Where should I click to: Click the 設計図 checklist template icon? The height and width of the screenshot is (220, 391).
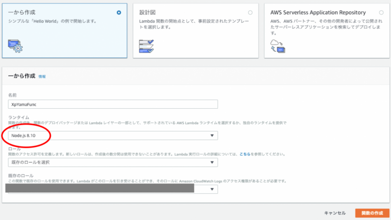(146, 46)
